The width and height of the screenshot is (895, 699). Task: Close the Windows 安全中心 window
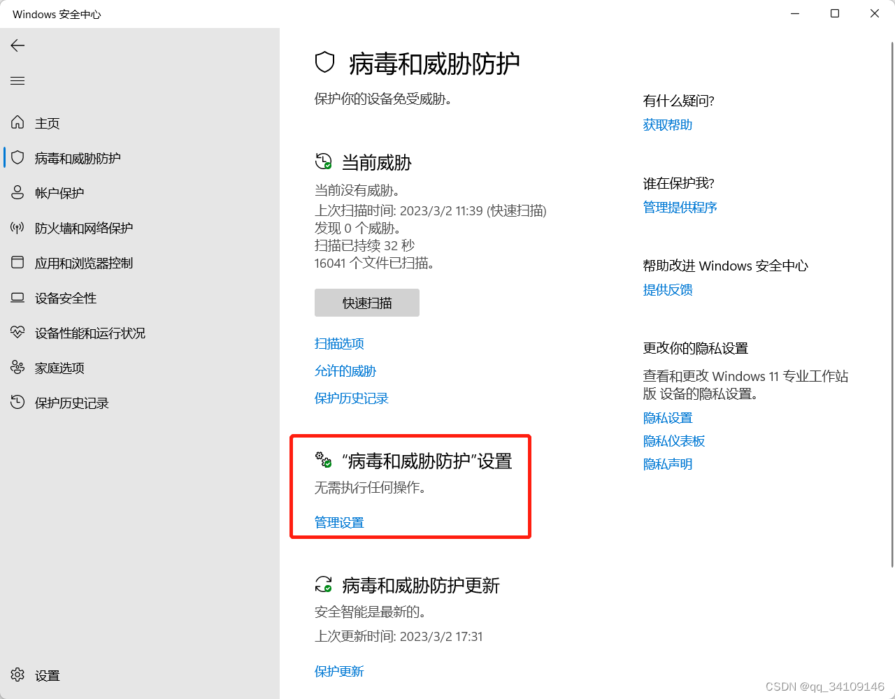pyautogui.click(x=875, y=13)
